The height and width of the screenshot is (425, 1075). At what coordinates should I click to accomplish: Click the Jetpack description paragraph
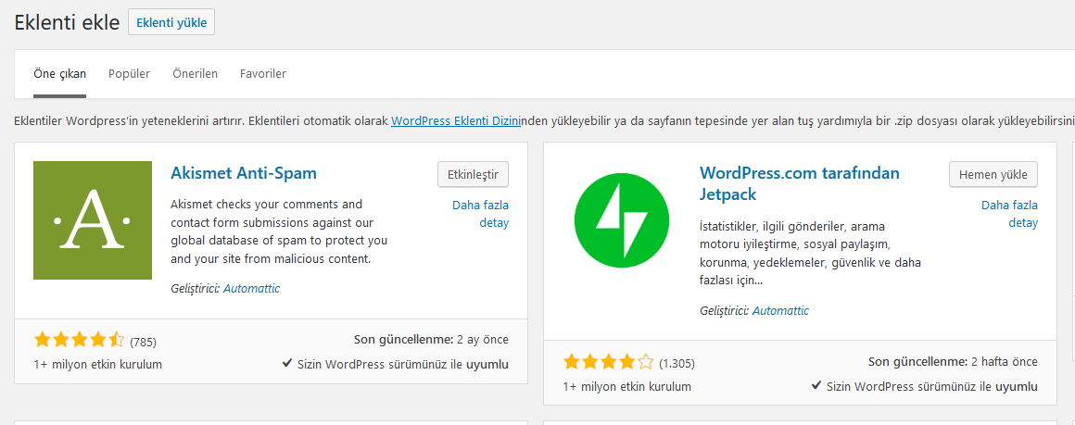810,253
